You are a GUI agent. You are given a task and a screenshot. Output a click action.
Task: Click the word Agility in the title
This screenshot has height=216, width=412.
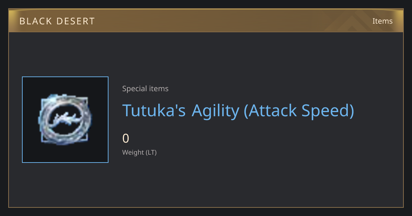[x=215, y=111]
